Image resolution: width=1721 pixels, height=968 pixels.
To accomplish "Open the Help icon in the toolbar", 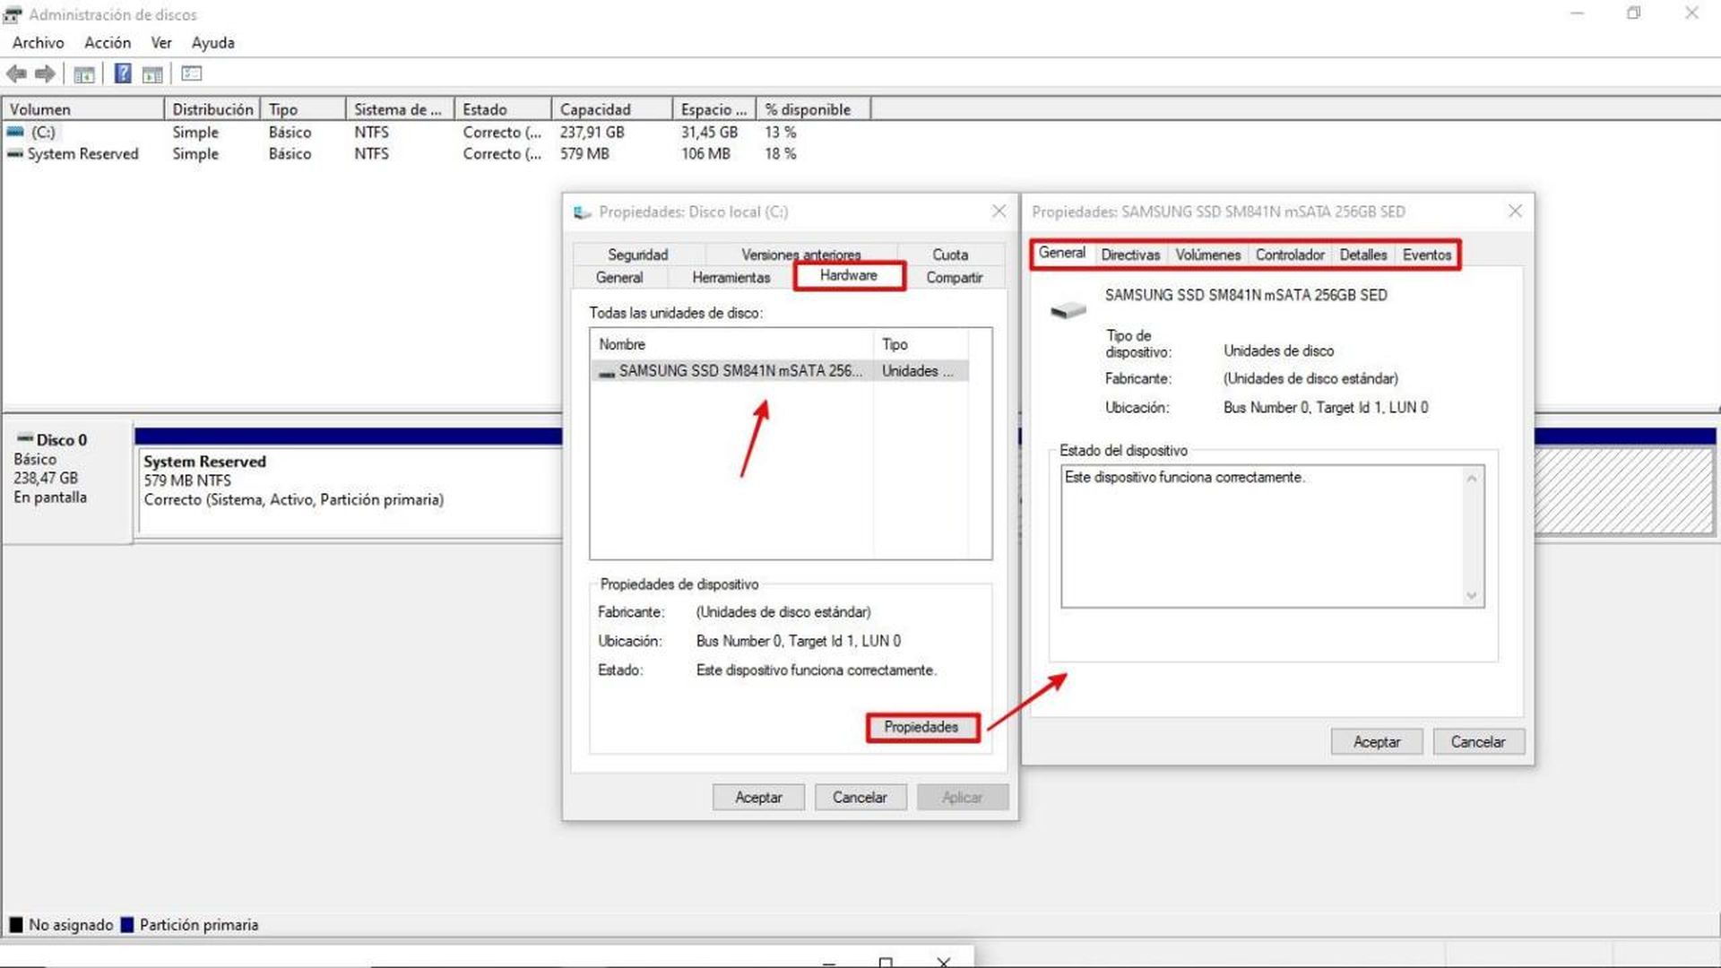I will tap(122, 73).
